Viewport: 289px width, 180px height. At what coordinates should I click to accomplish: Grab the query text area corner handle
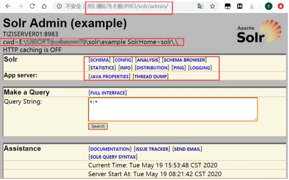point(255,119)
